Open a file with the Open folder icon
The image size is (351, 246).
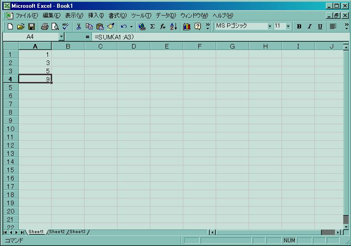pos(21,27)
